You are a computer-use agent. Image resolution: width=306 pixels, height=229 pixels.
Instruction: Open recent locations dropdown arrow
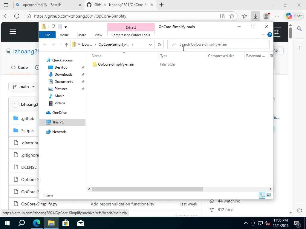click(x=60, y=45)
